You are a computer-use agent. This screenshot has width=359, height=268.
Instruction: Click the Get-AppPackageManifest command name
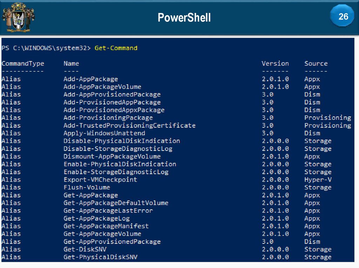coord(106,226)
